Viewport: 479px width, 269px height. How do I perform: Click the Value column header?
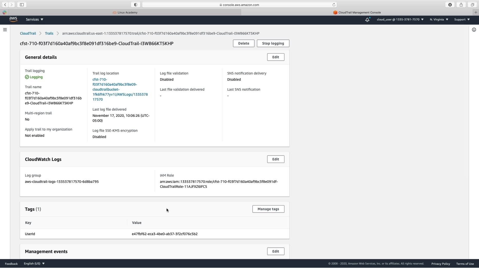tap(137, 223)
